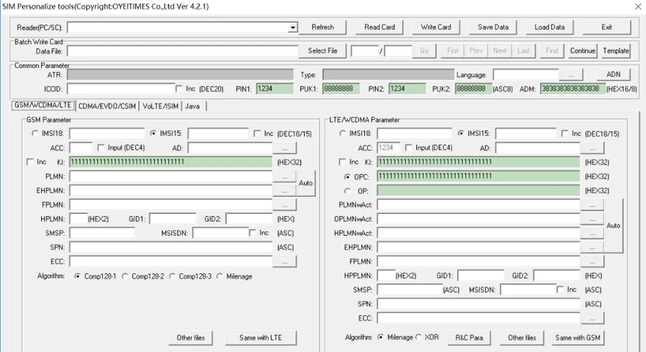
Task: Click the ADN button
Action: pos(613,74)
